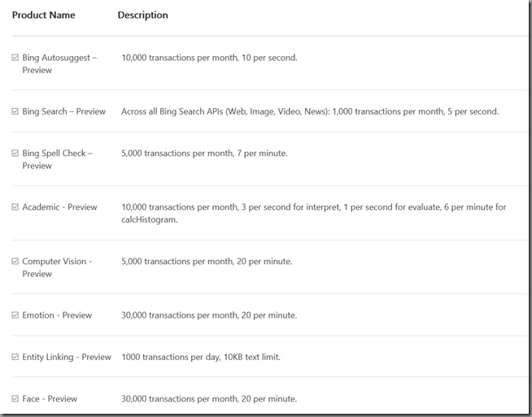Select the Computer Vision - Preview label
532x417 pixels.
pos(57,267)
